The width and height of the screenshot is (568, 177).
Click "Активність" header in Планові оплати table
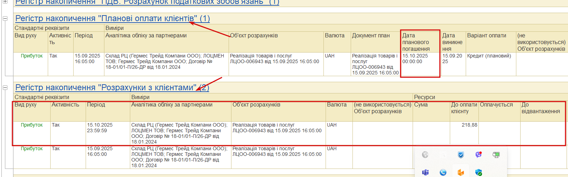click(61, 42)
